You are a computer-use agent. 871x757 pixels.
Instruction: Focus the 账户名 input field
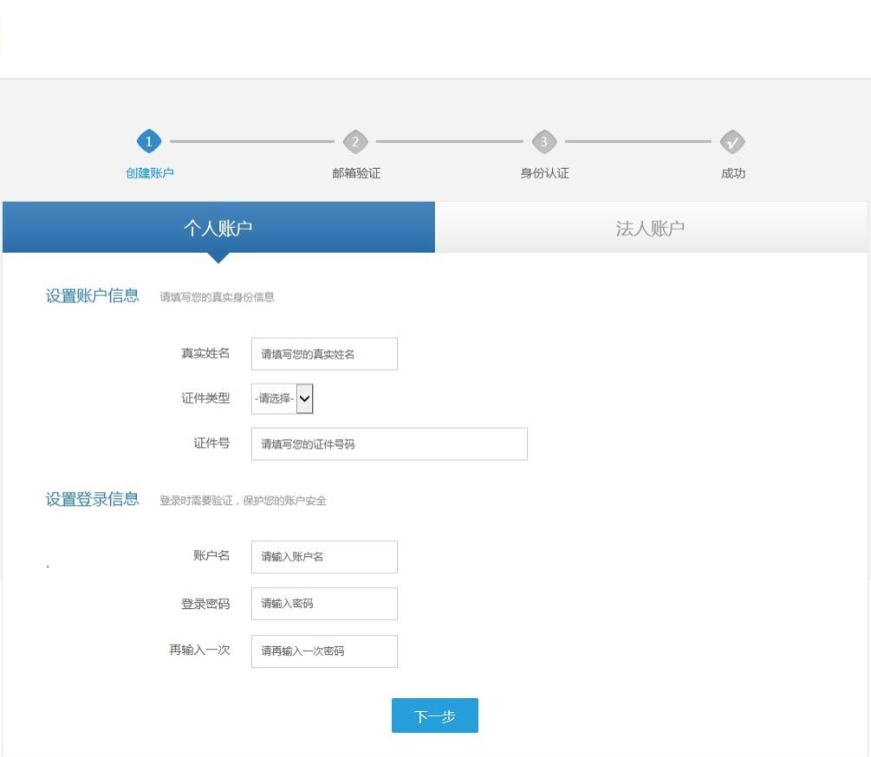[324, 557]
